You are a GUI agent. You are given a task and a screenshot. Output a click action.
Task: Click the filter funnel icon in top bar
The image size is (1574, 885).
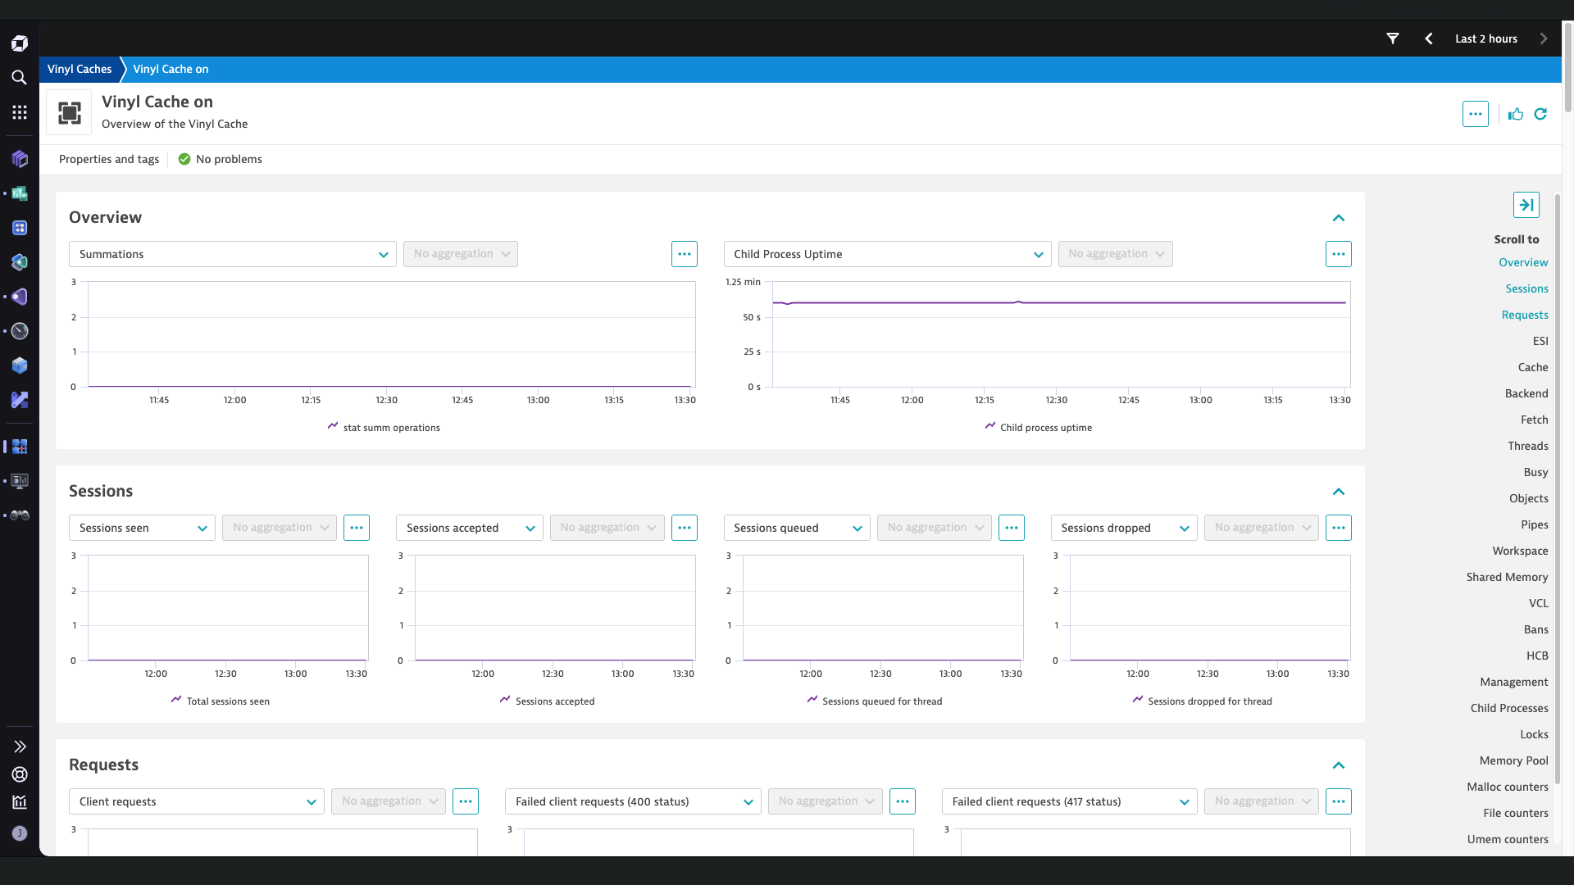(1393, 39)
